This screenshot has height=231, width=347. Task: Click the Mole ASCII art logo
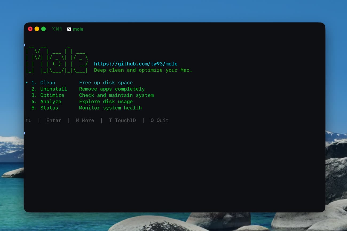click(57, 58)
